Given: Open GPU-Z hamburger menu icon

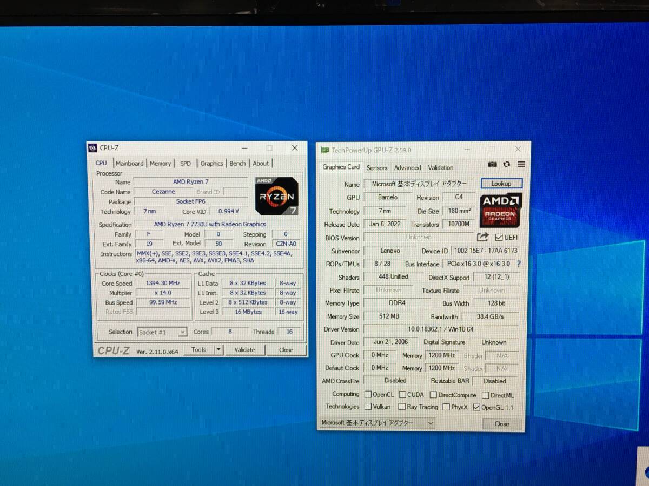Looking at the screenshot, I should point(521,164).
